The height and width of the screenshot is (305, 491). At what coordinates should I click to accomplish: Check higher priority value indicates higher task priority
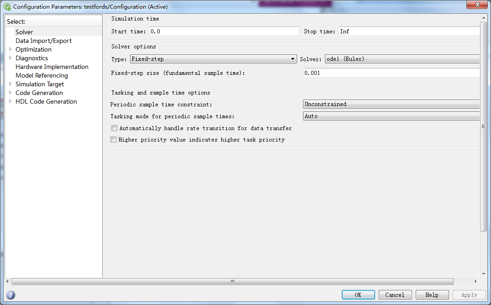pyautogui.click(x=114, y=139)
